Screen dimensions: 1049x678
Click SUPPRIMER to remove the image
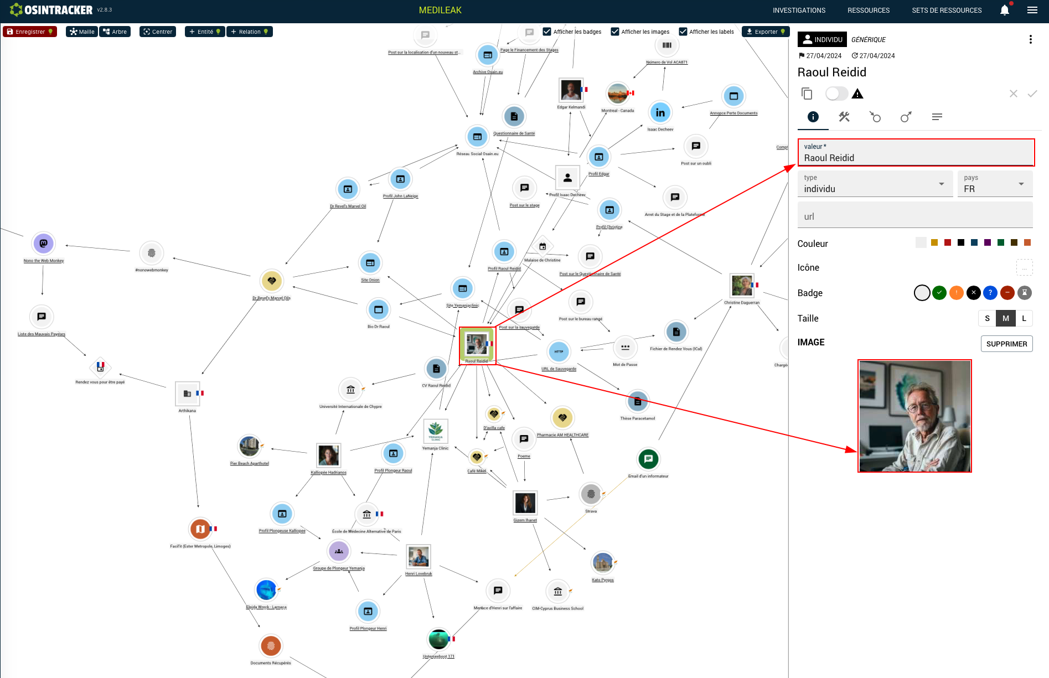coord(1006,344)
